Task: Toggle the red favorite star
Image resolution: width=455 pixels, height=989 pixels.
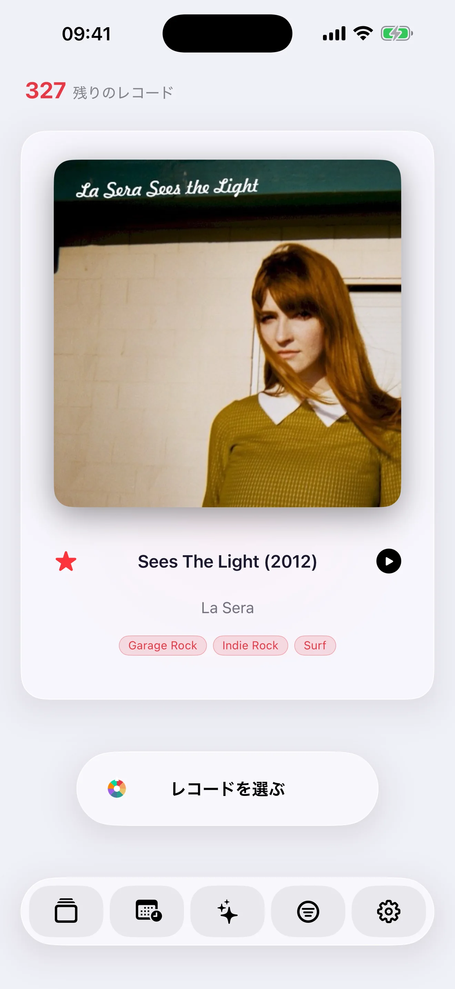Action: point(66,561)
